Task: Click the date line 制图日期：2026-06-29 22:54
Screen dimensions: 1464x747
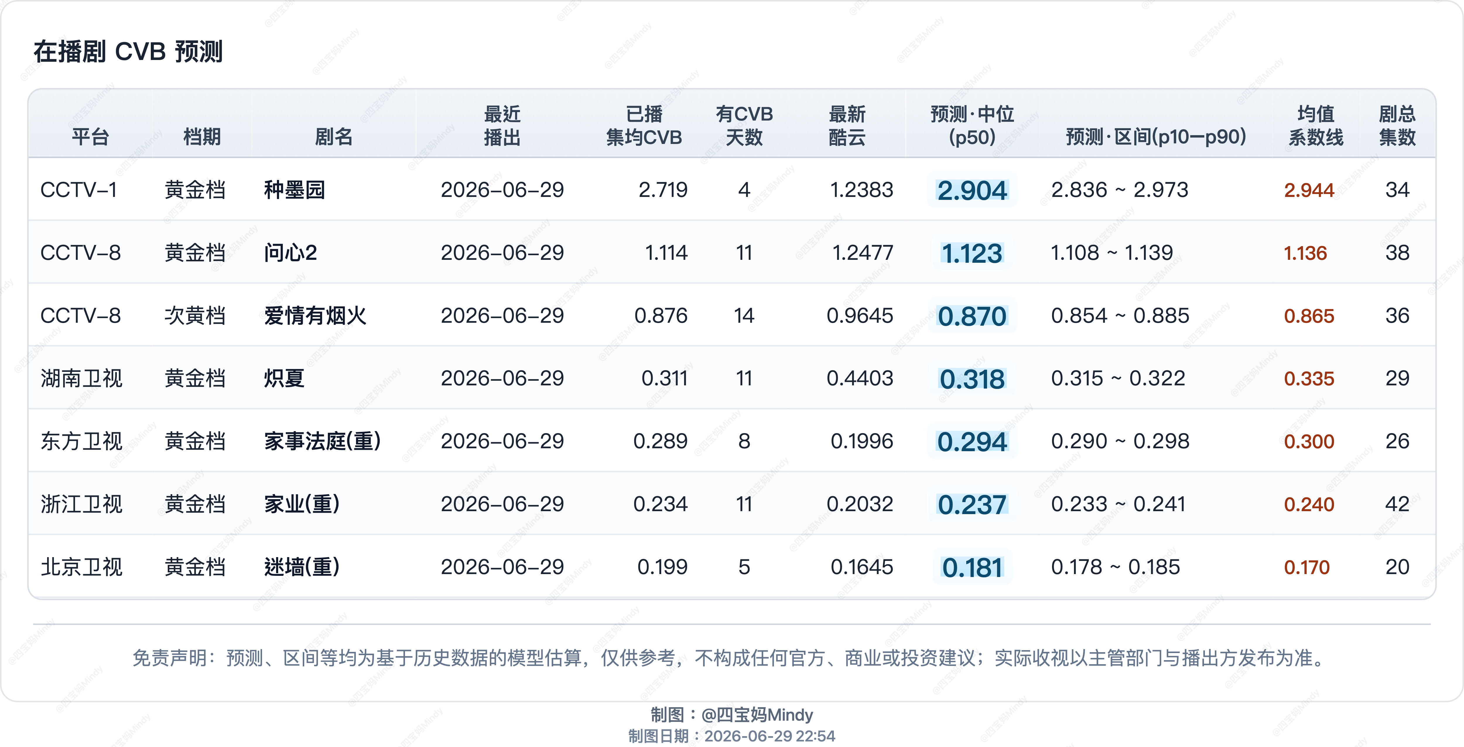Action: click(x=731, y=736)
